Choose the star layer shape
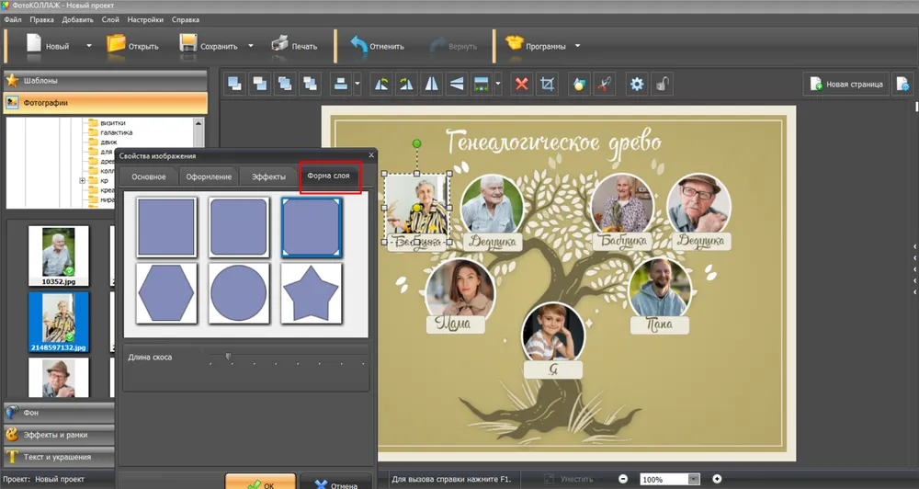The width and height of the screenshot is (919, 489). 312,294
